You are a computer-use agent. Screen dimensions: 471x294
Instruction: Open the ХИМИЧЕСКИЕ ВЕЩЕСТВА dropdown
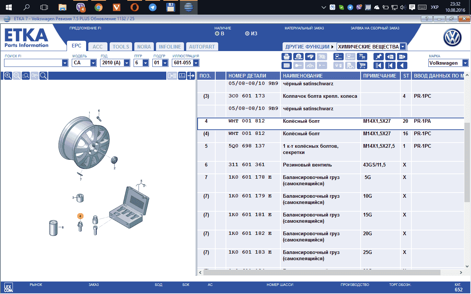(403, 47)
